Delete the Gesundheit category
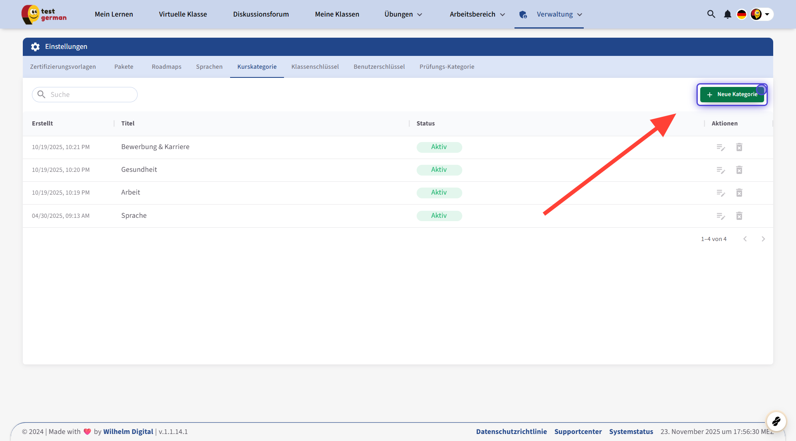This screenshot has width=796, height=441. click(x=739, y=170)
